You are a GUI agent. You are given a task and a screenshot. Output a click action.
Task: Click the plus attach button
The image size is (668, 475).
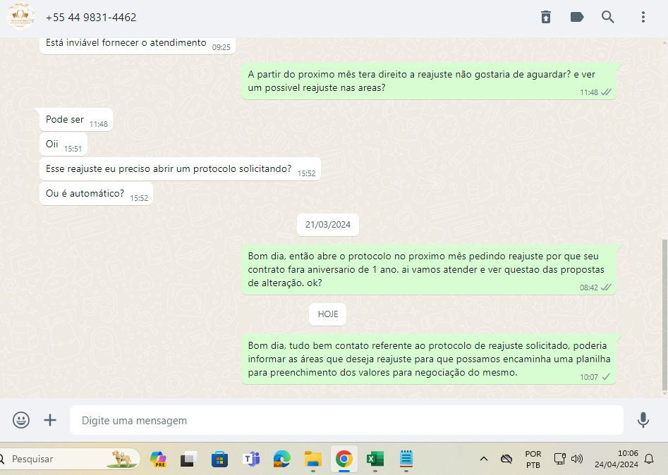coord(50,420)
